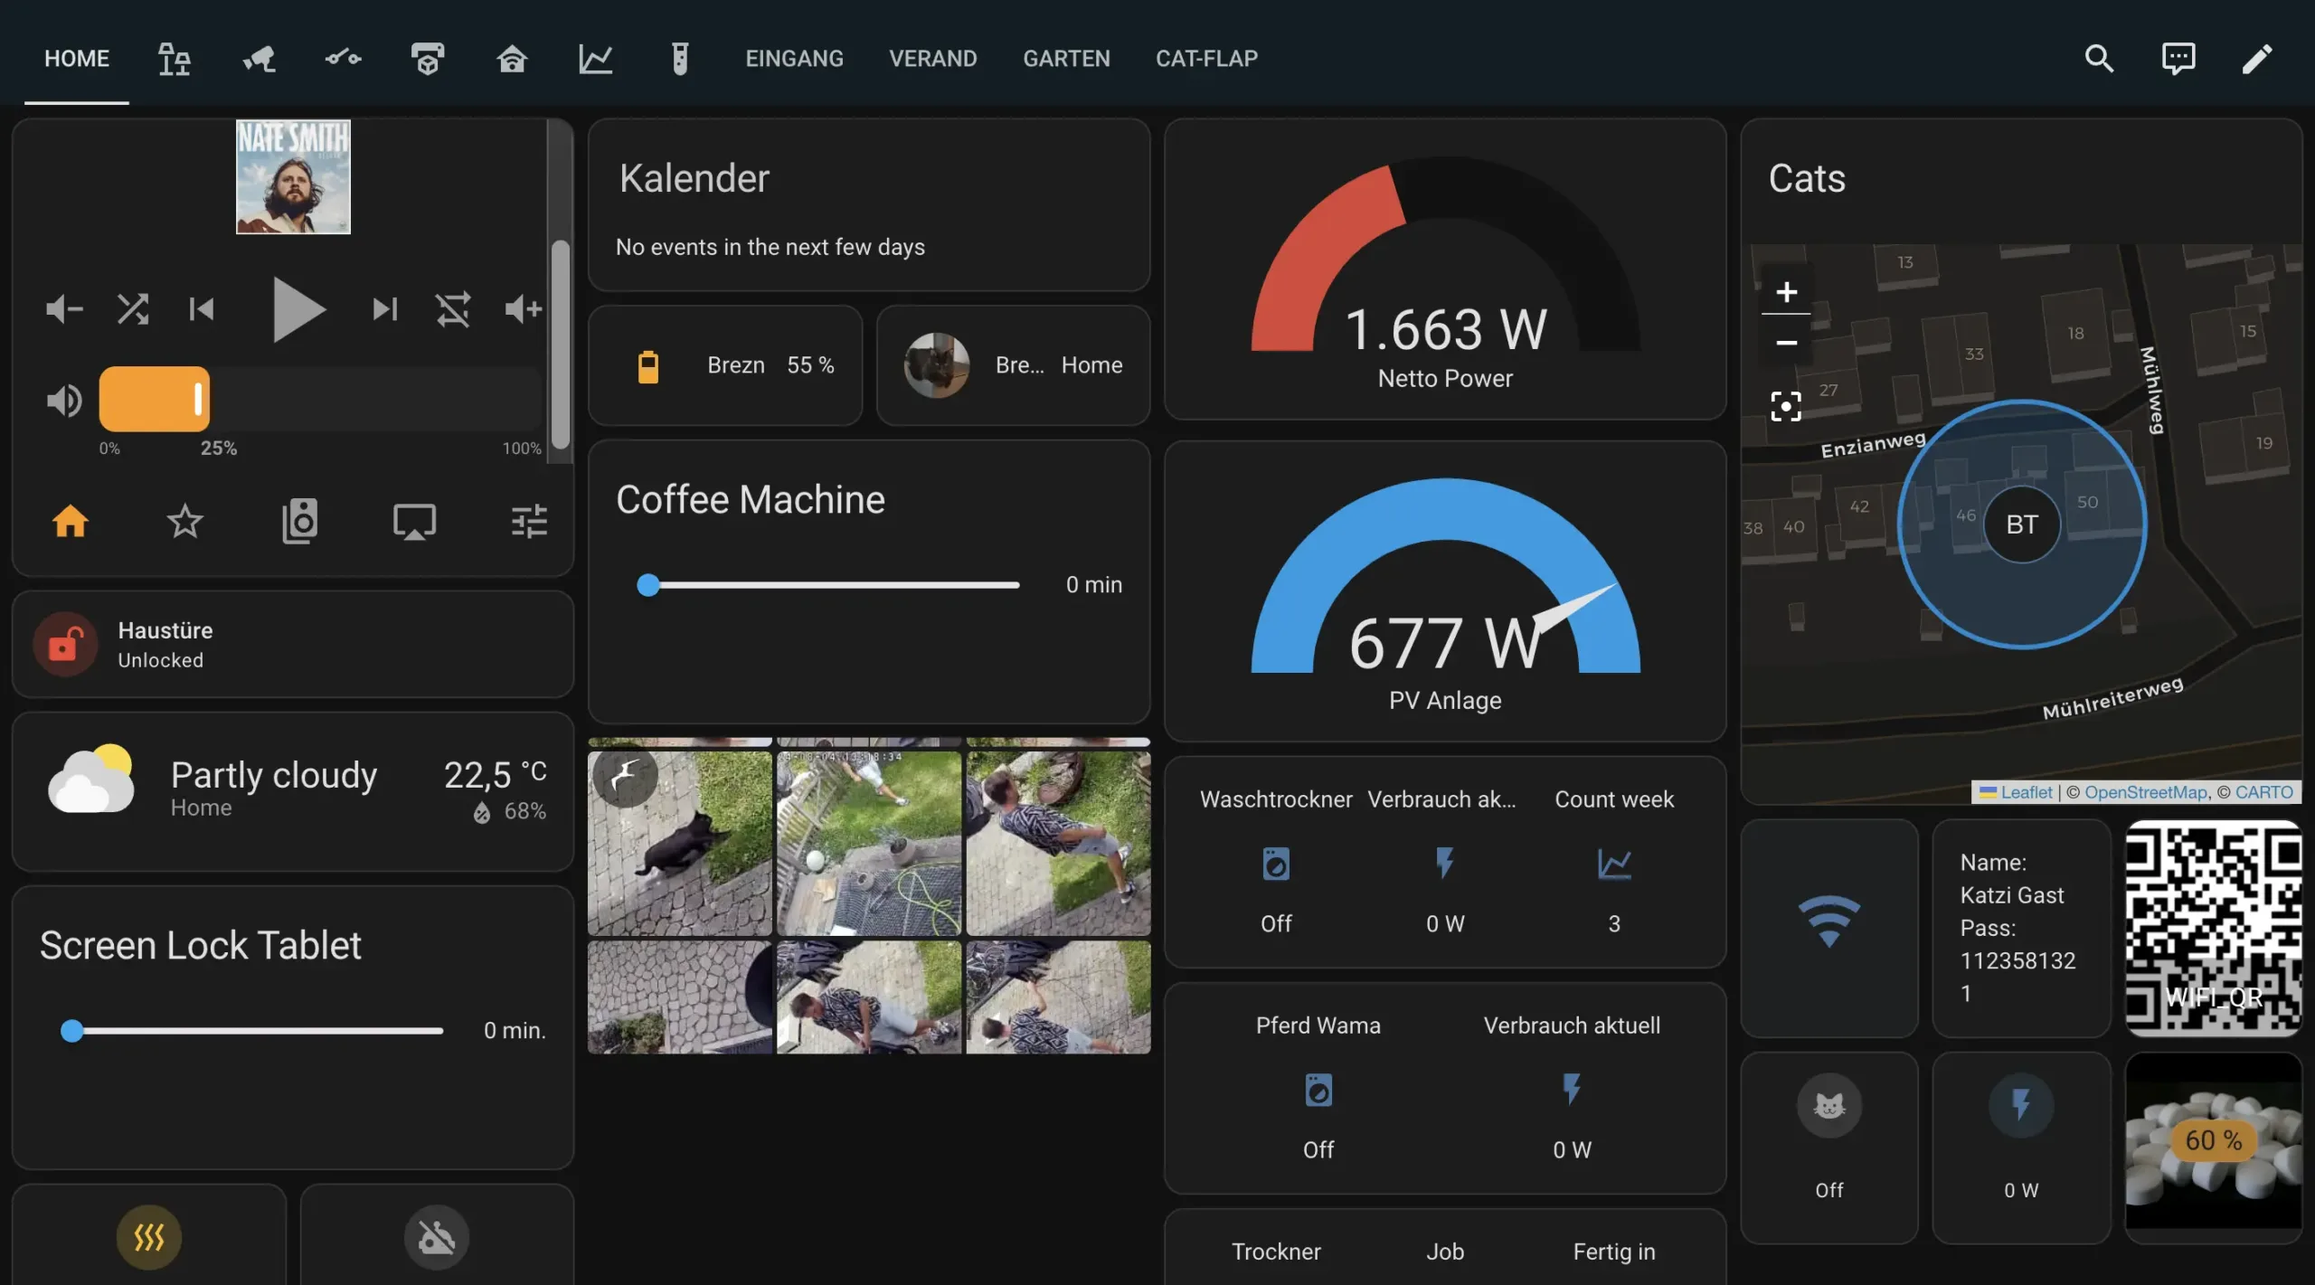
Task: Fit the Cats map to markers
Action: [x=1786, y=406]
